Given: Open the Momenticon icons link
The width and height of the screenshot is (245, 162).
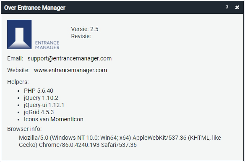Looking at the screenshot, I should coord(67,119).
